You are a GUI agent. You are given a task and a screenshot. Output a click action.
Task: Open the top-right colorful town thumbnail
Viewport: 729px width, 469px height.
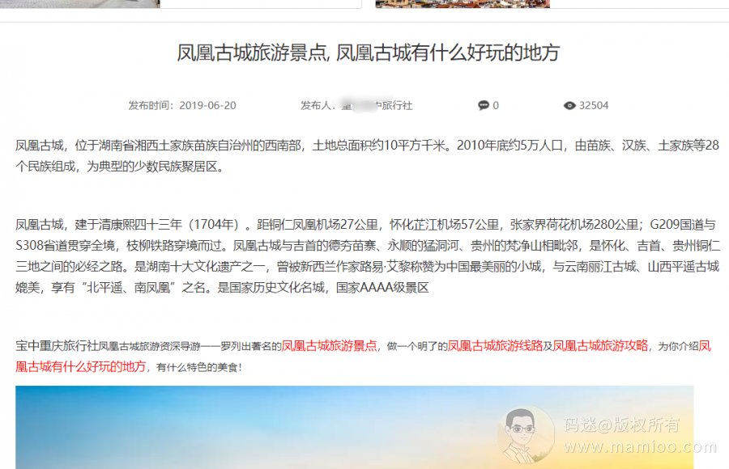click(x=463, y=4)
